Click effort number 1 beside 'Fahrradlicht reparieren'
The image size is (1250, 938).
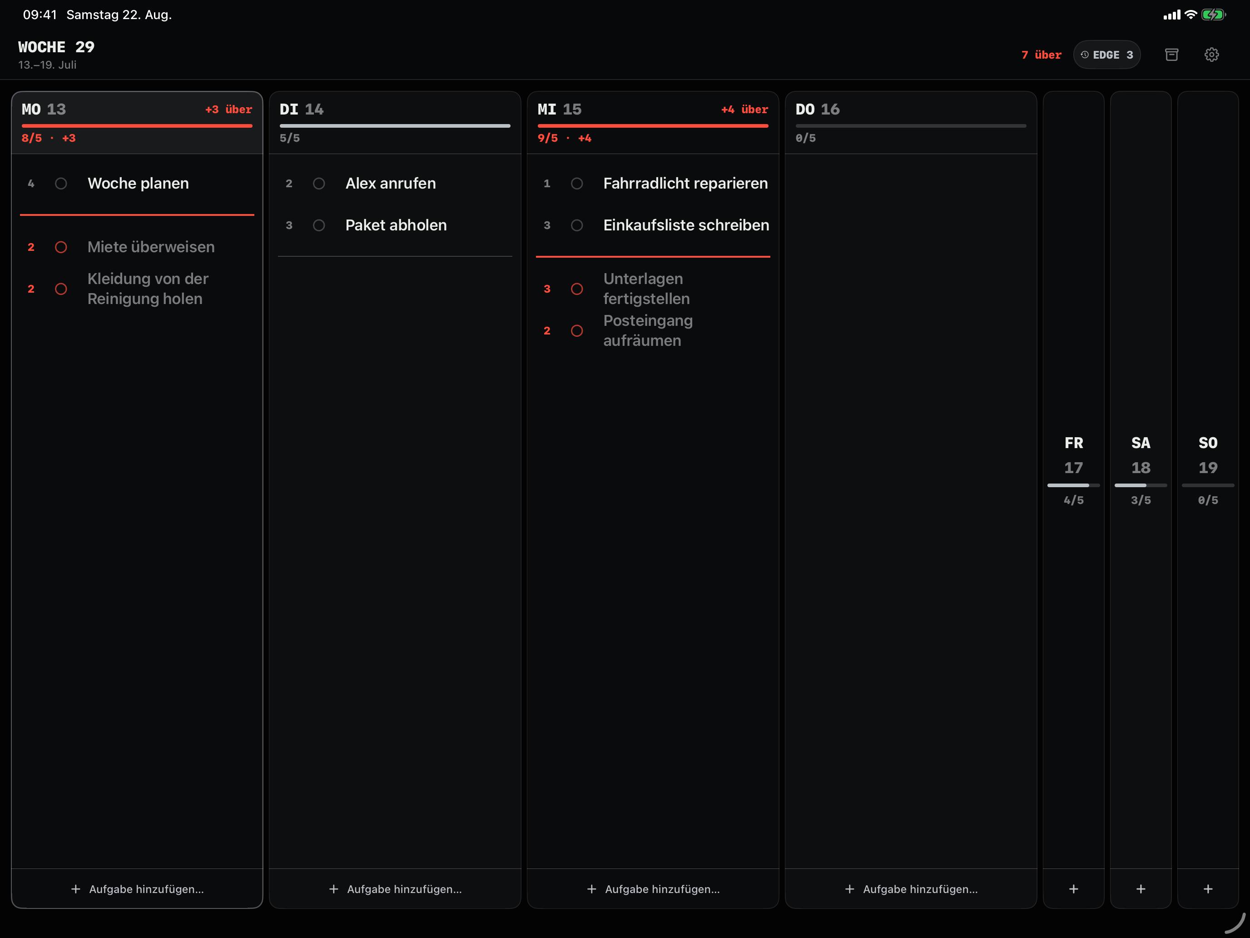(x=547, y=184)
